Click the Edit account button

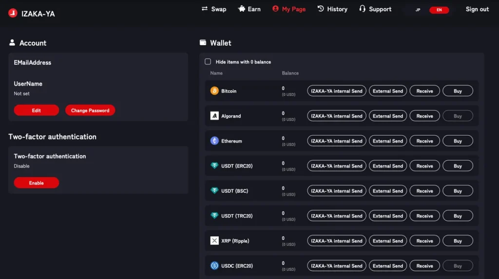click(36, 111)
